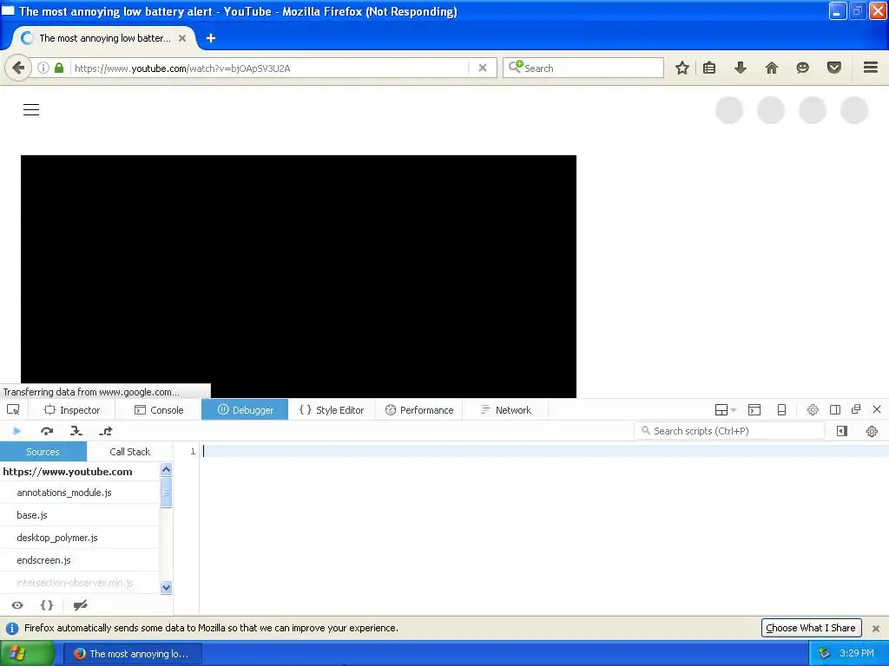Dock devtools to side of window
This screenshot has width=889, height=666.
835,409
